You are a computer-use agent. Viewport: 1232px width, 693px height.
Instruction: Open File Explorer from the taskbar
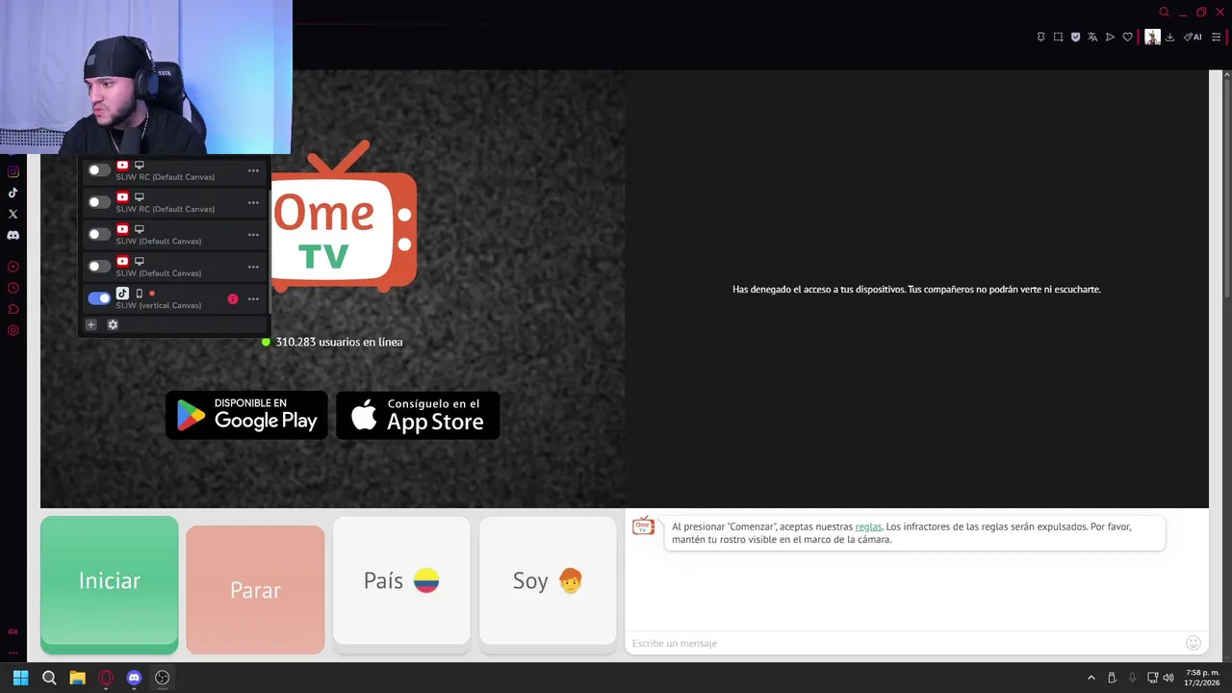click(x=77, y=678)
